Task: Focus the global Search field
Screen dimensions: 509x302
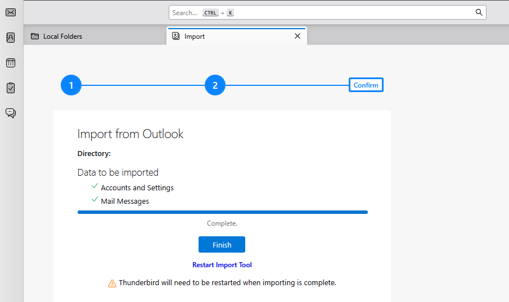Action: click(x=327, y=12)
